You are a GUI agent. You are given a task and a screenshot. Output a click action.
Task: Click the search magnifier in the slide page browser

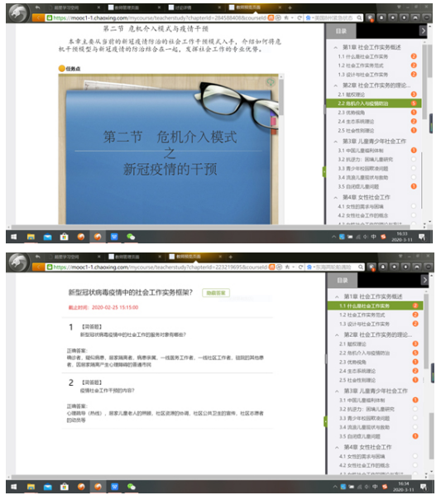click(359, 18)
